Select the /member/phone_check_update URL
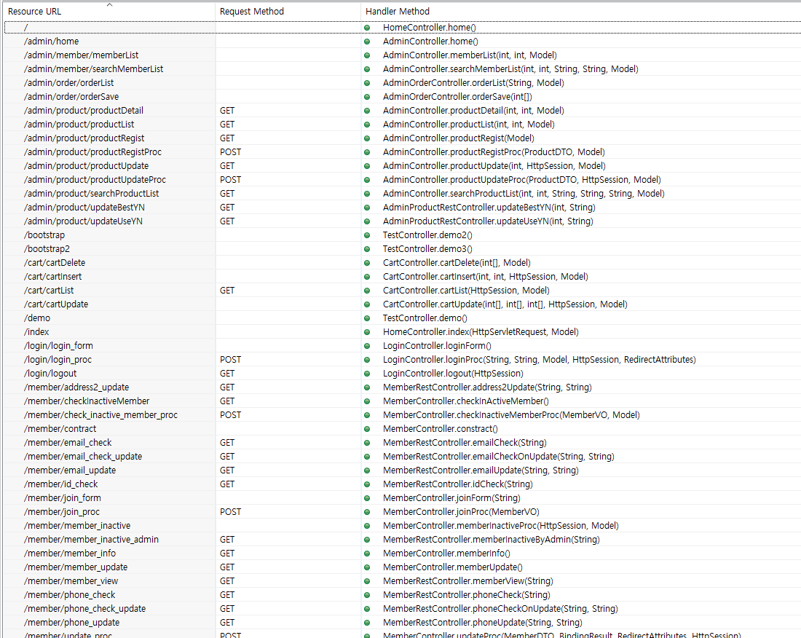The height and width of the screenshot is (638, 801). (84, 608)
